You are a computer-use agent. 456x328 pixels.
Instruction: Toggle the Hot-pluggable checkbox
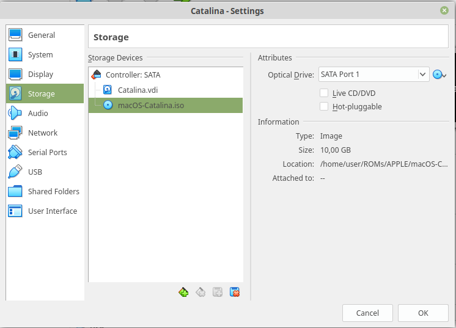click(x=325, y=106)
